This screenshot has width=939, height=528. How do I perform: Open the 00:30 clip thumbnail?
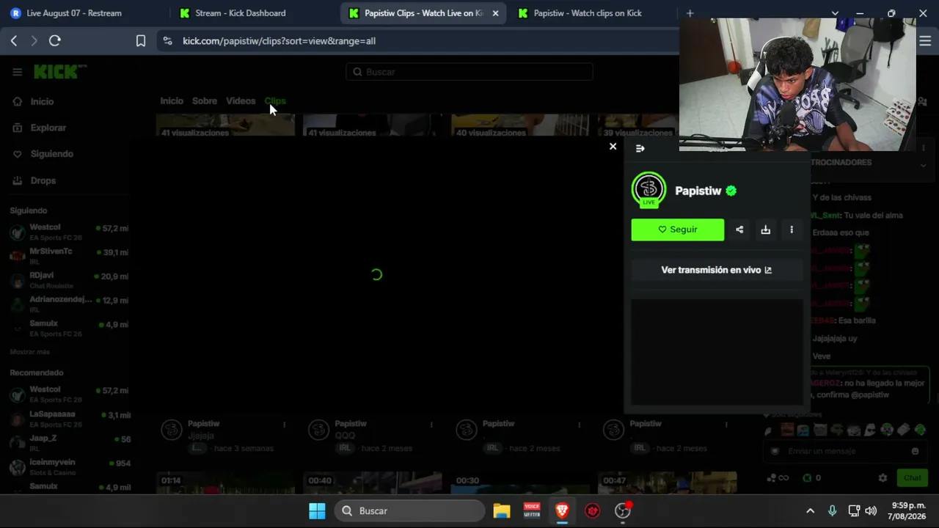tap(520, 483)
